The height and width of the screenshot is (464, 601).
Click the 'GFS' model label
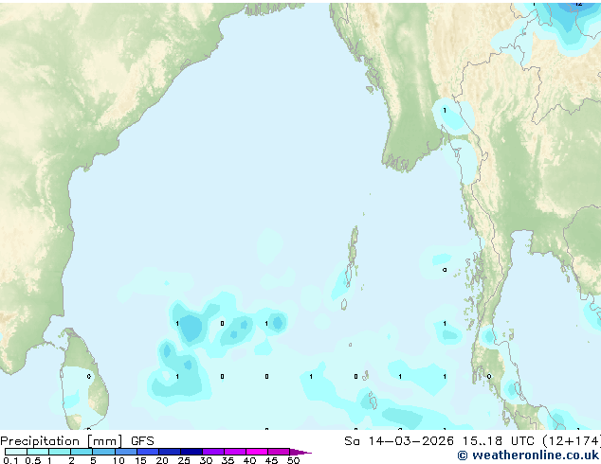(x=142, y=441)
